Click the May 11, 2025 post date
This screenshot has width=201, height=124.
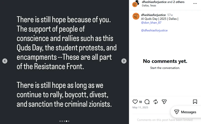[140, 108]
